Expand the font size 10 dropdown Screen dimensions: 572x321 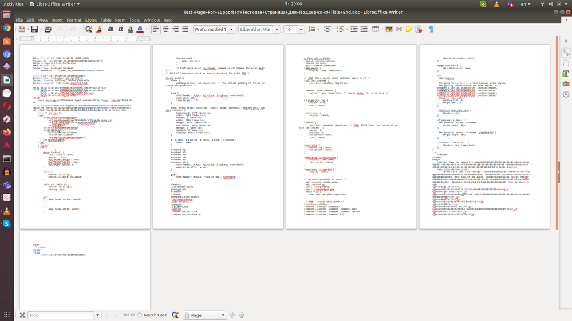pos(301,29)
